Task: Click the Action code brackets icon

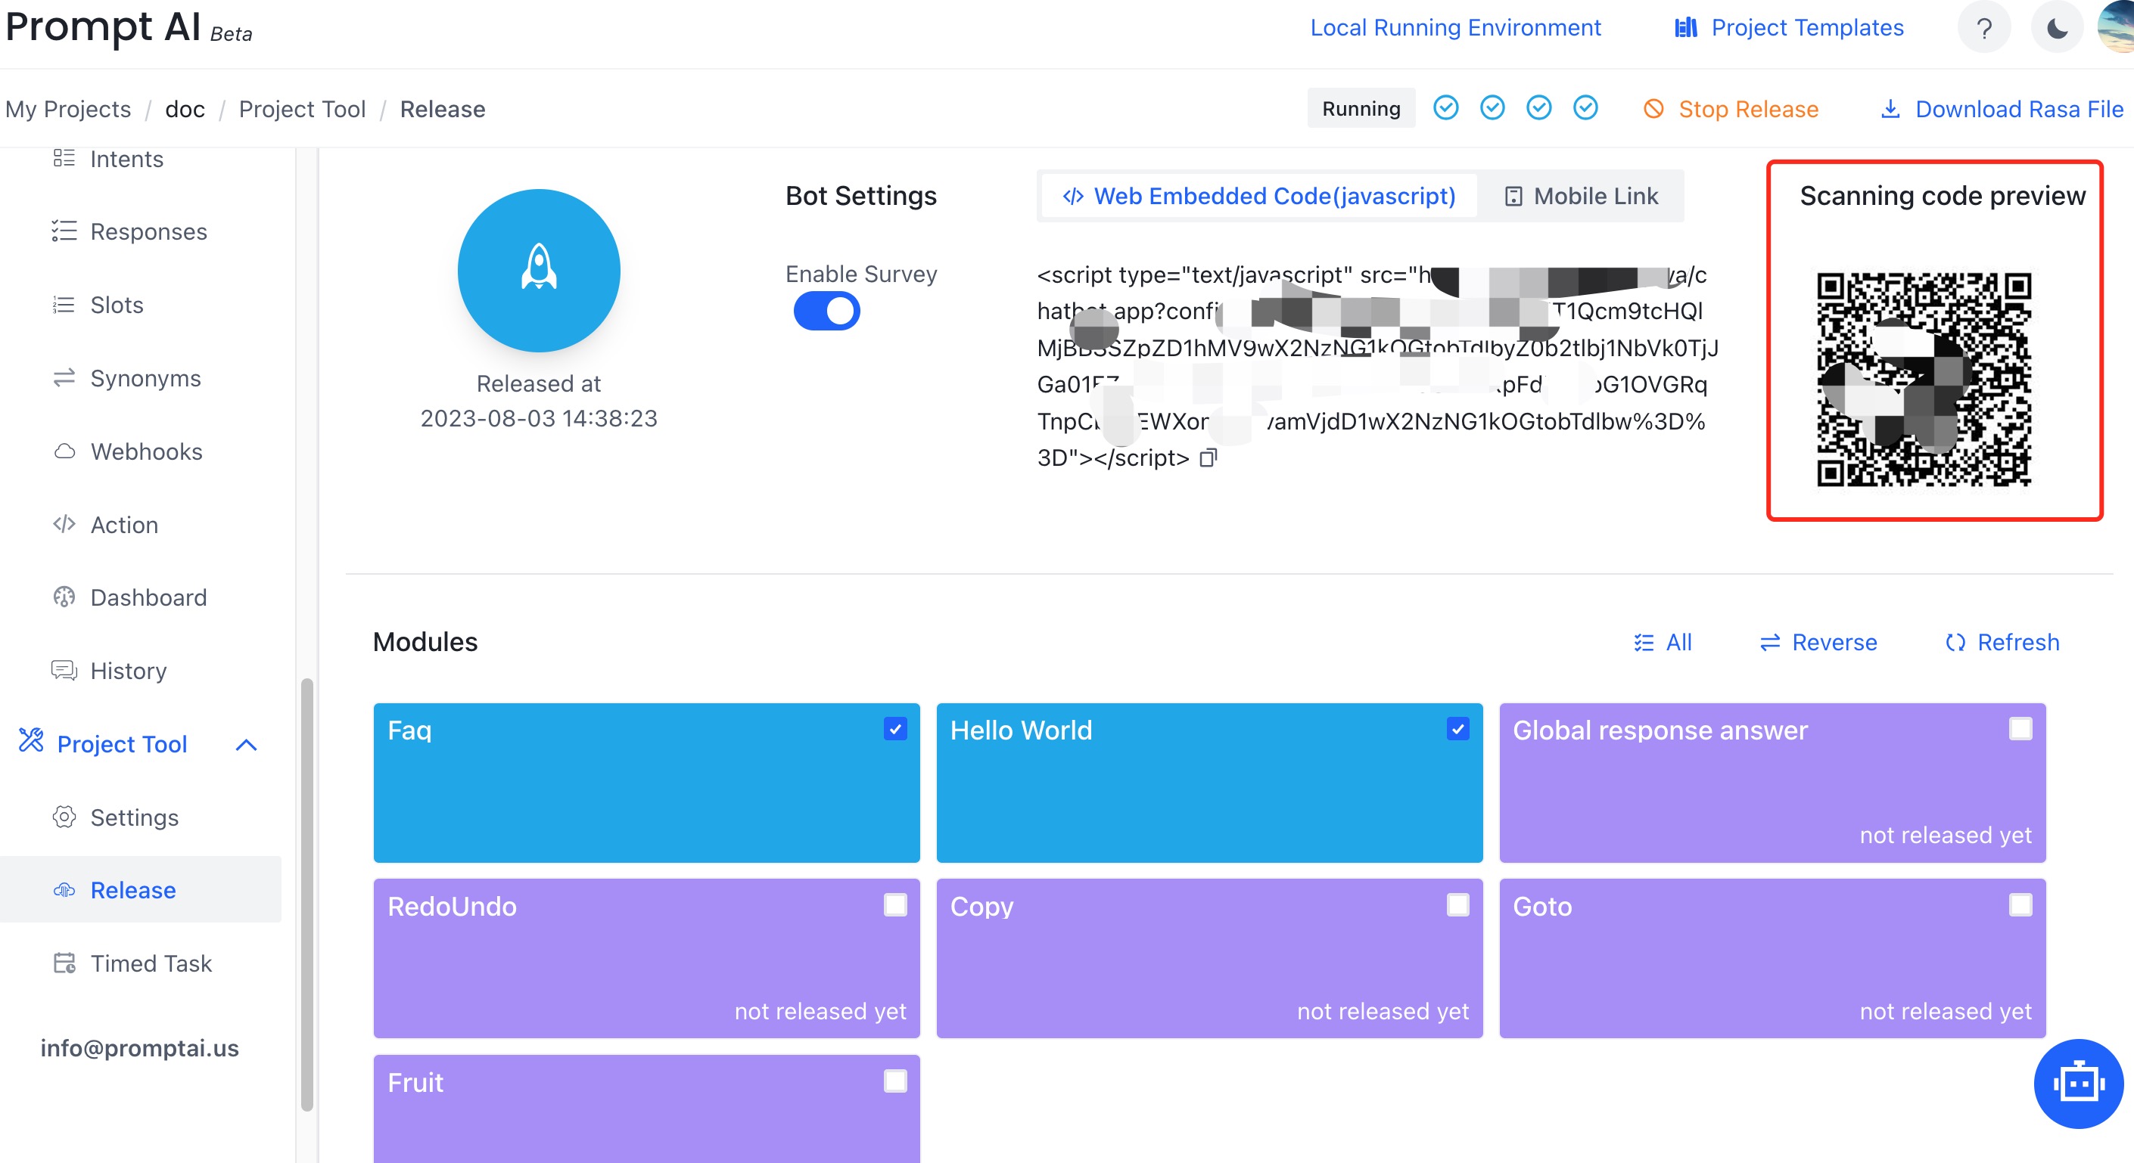Action: click(x=64, y=524)
